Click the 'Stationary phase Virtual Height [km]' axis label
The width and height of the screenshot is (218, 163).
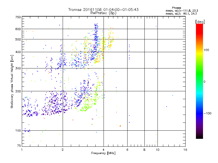pyautogui.click(x=12, y=81)
